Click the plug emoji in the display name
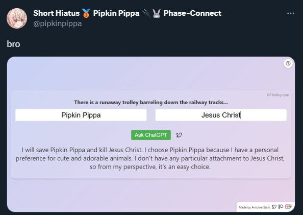The width and height of the screenshot is (303, 215). coord(146,13)
